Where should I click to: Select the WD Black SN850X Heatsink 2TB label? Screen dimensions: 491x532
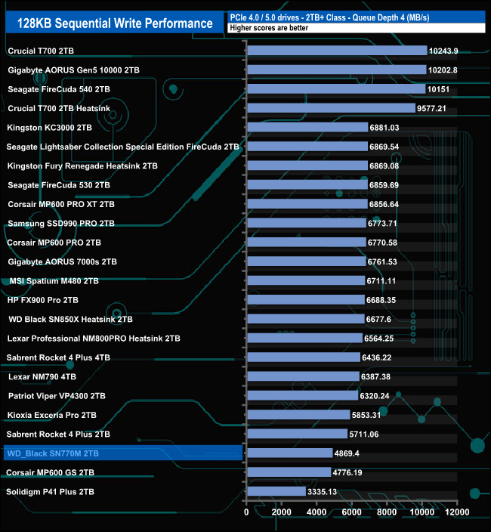70,319
